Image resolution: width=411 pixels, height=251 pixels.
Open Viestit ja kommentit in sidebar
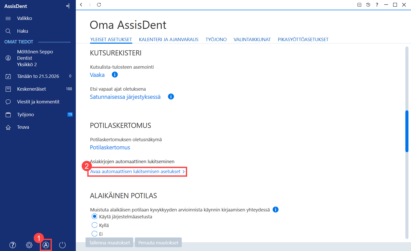(x=38, y=102)
